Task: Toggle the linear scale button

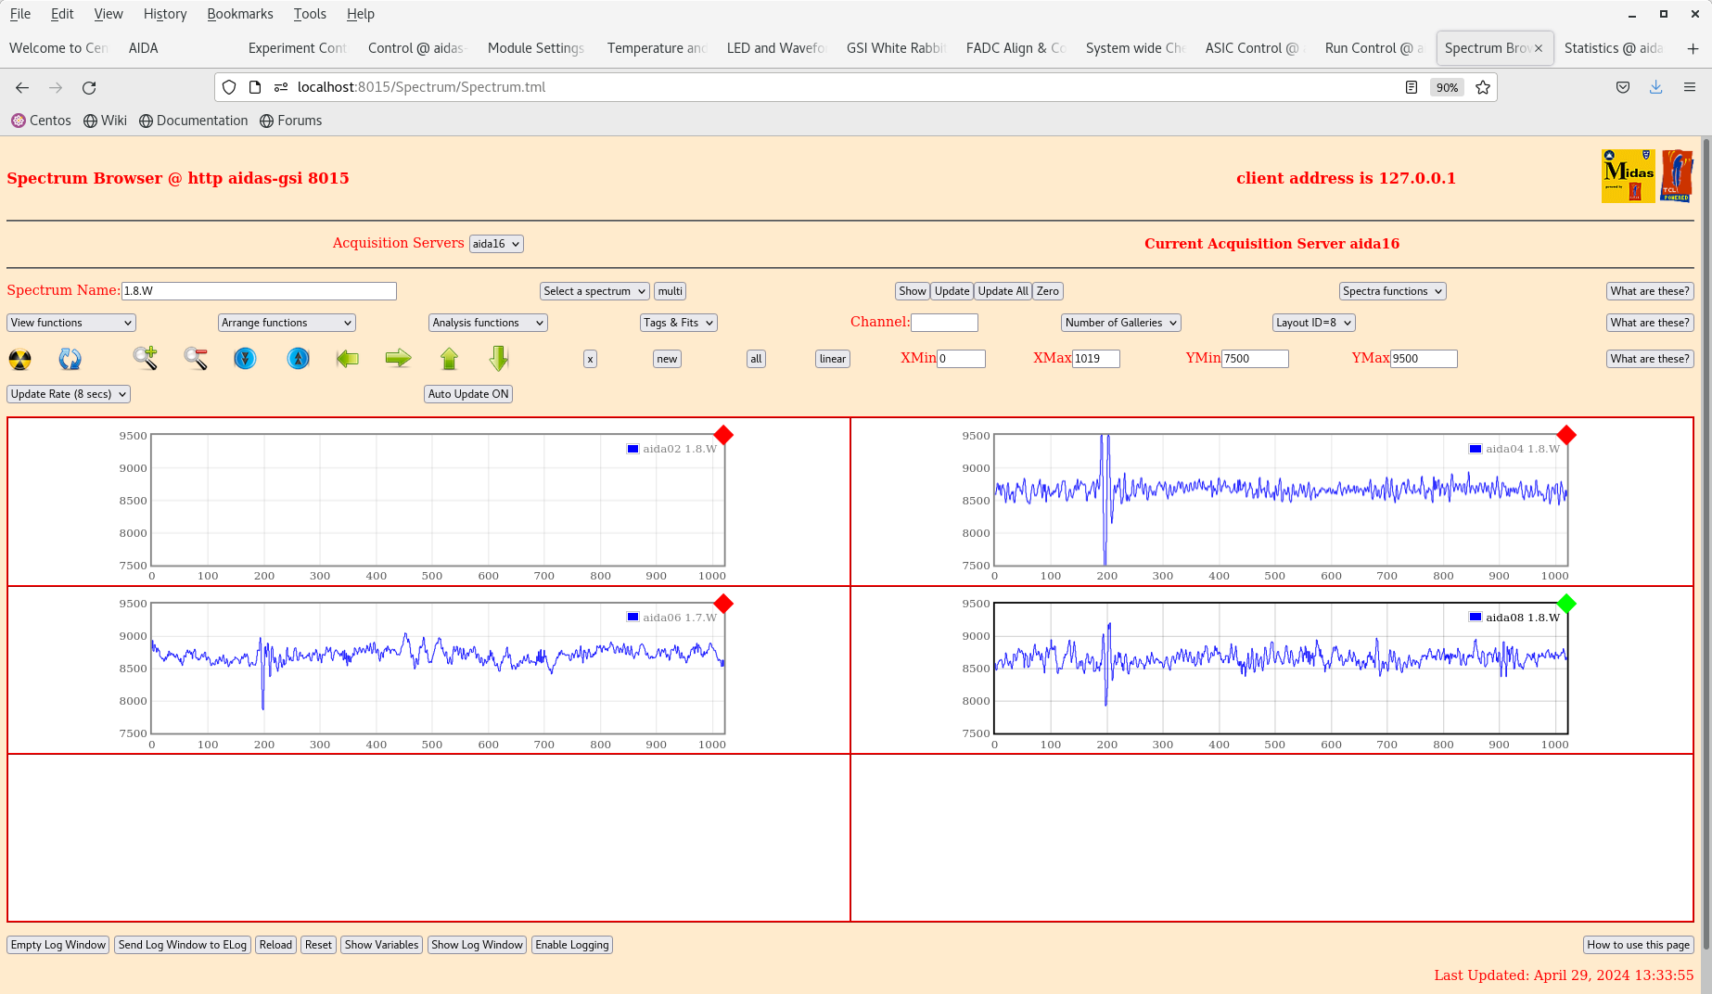Action: tap(832, 359)
